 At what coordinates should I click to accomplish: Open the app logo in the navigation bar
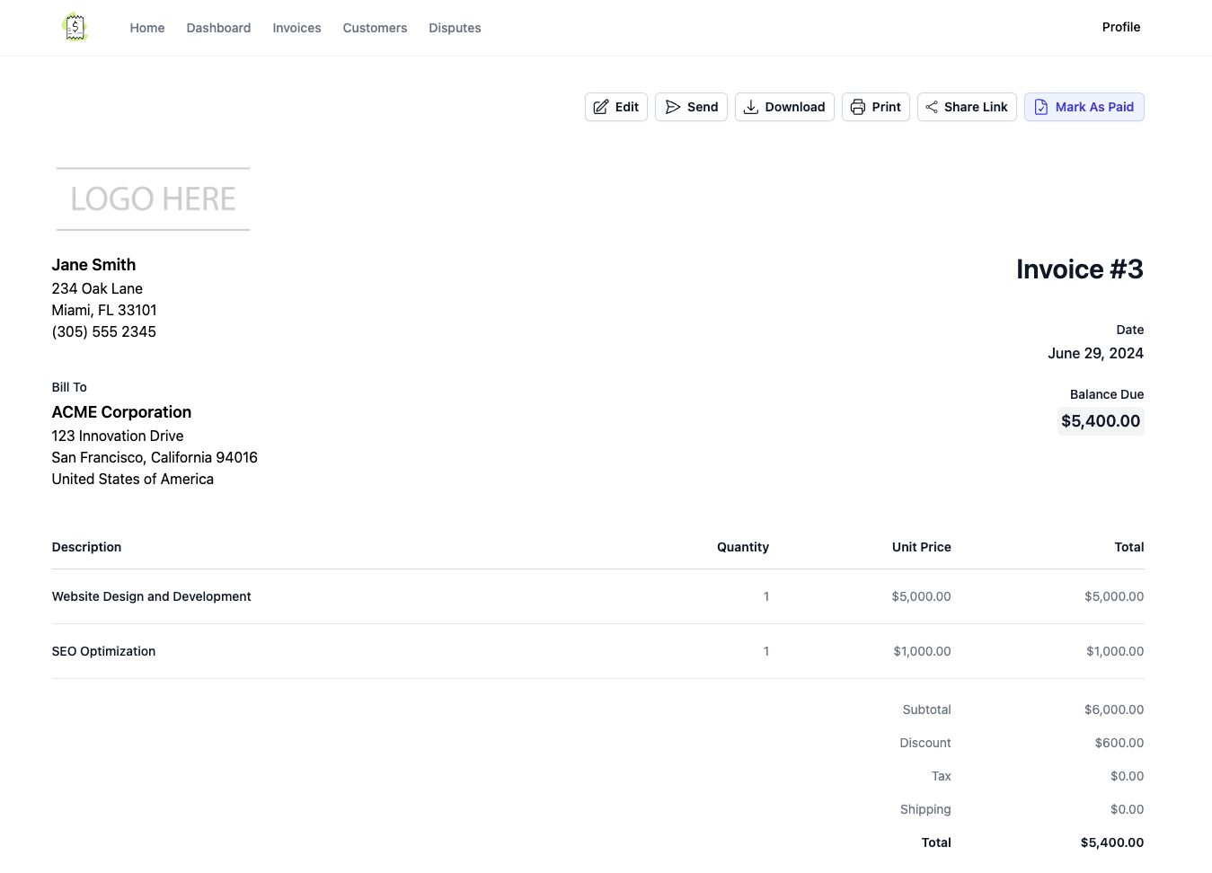pos(75,27)
